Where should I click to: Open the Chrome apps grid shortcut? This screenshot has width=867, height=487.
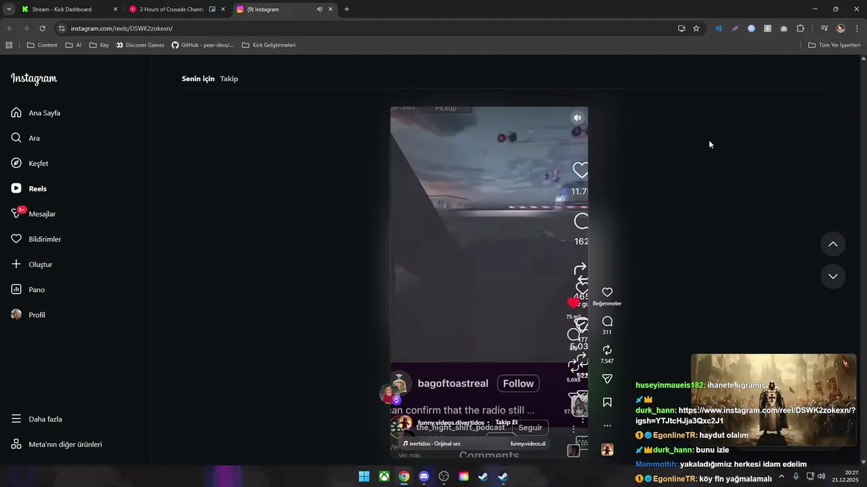(9, 45)
